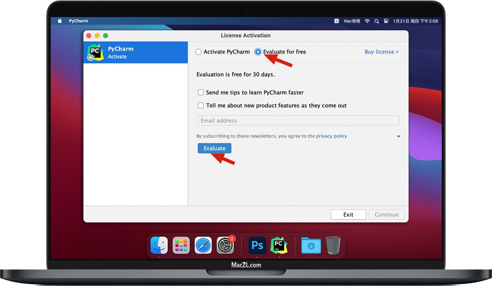This screenshot has height=286, width=492.
Task: Select PyCharm Activate item in sidebar
Action: pos(136,52)
